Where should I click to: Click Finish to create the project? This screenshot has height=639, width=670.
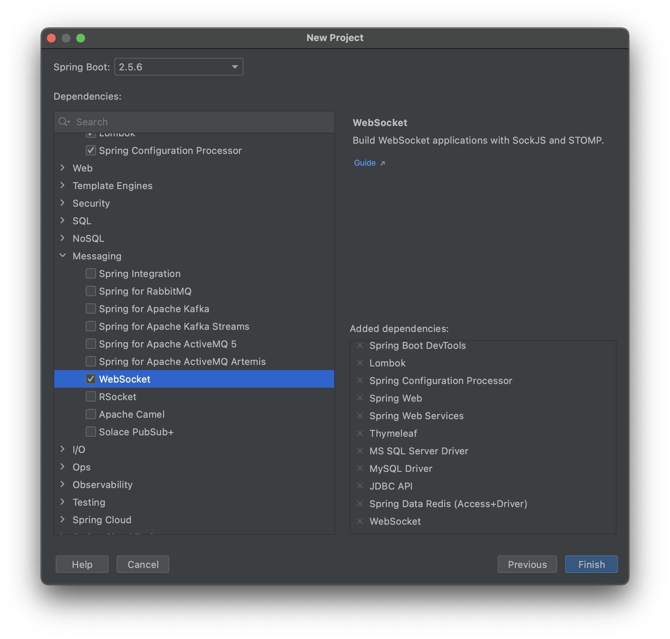tap(591, 564)
